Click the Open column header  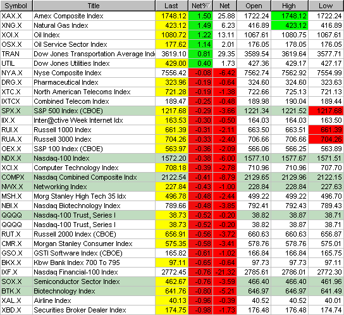click(x=254, y=6)
